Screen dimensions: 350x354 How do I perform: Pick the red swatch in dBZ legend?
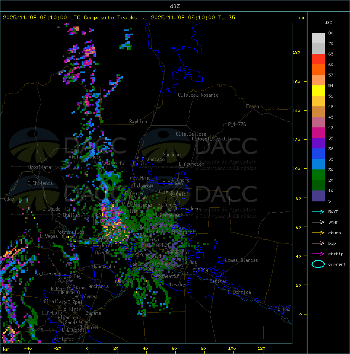click(318, 59)
